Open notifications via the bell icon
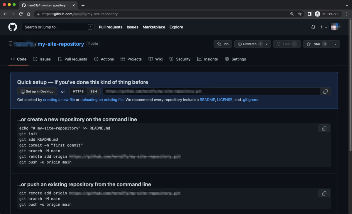The height and width of the screenshot is (214, 352). coord(313,27)
